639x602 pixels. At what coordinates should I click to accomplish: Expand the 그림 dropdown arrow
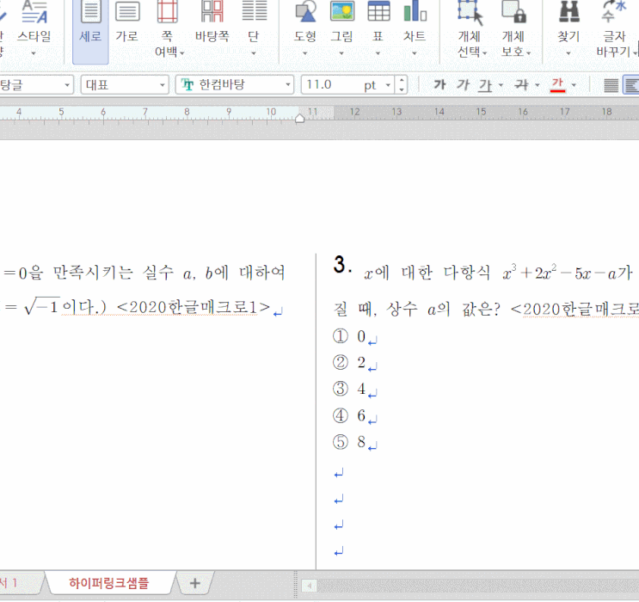[341, 53]
